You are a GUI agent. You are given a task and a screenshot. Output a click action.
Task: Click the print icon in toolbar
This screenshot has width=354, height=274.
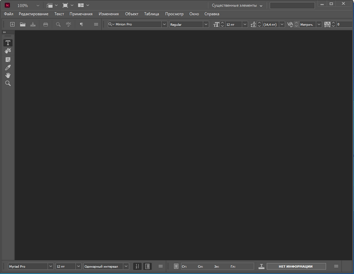point(46,24)
